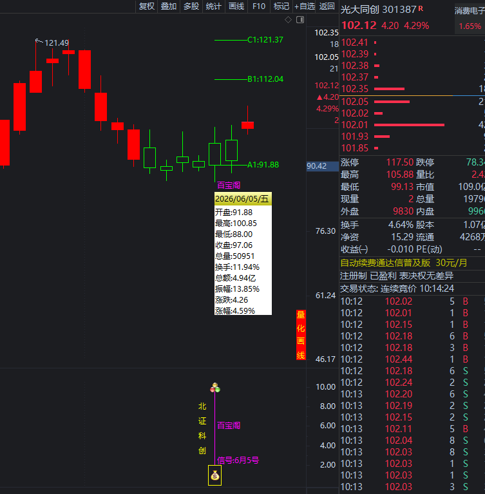Click the 百宝阁 label in indicator pane

229,426
